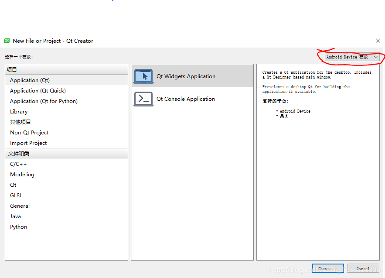Select the Library project category

[66, 112]
